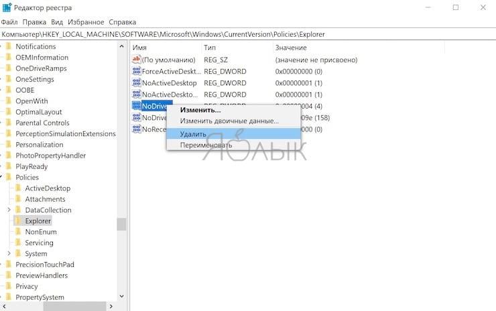Select the Privacy key

(x=27, y=286)
